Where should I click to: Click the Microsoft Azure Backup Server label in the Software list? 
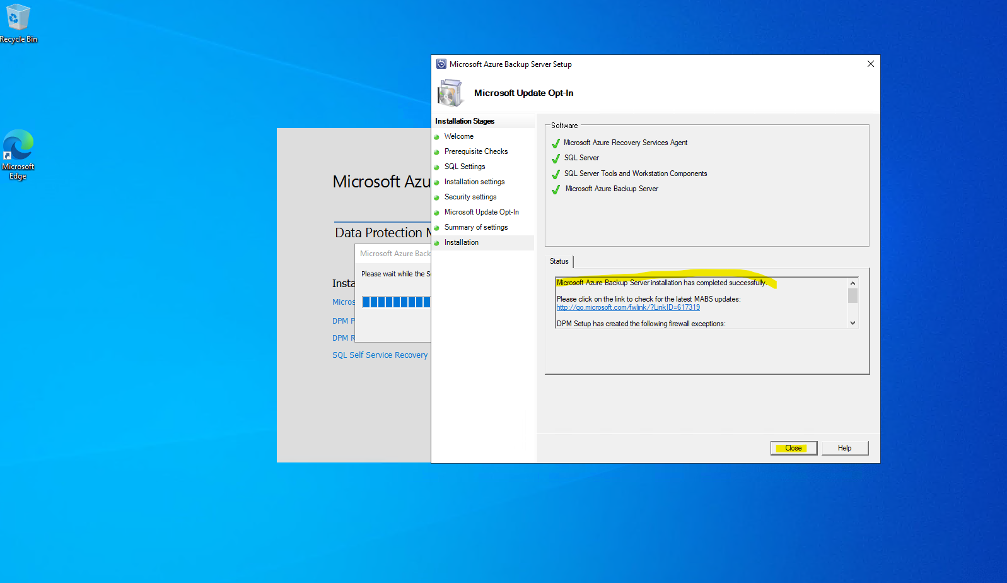pyautogui.click(x=612, y=189)
